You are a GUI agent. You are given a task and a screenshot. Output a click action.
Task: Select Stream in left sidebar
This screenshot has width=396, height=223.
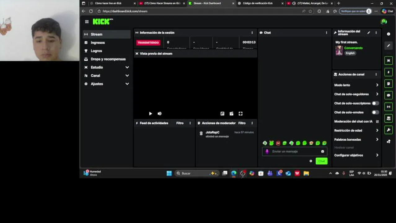pos(107,34)
